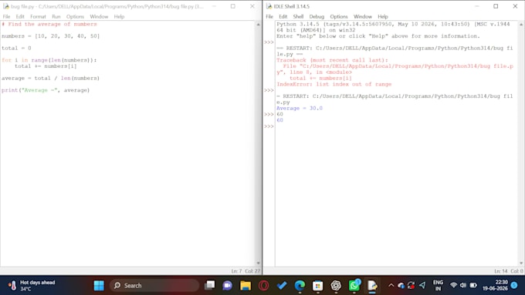Open Wi-Fi network settings in tray
The height and width of the screenshot is (295, 525).
(453, 285)
